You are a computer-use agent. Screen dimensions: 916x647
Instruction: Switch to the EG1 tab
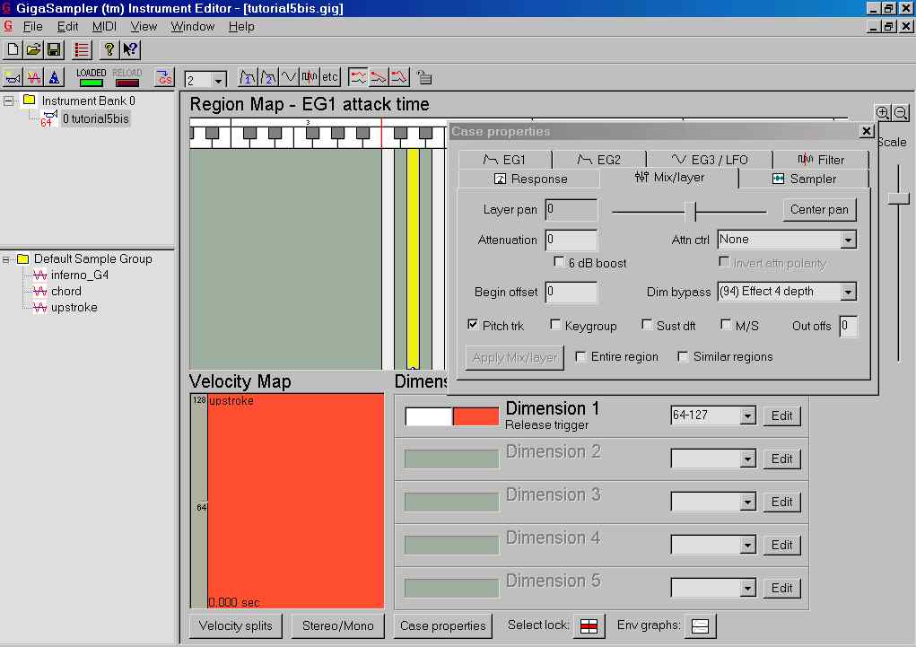point(505,160)
